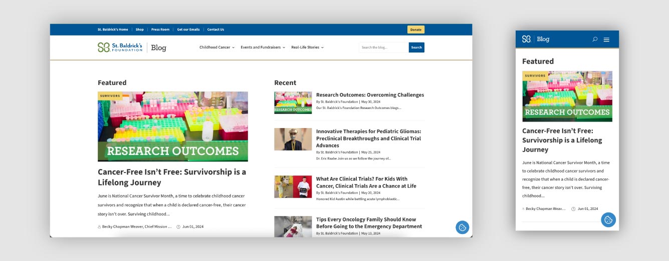The image size is (669, 261).
Task: Open Cancer-Free Isn't Free headline on desktop
Action: [x=172, y=177]
